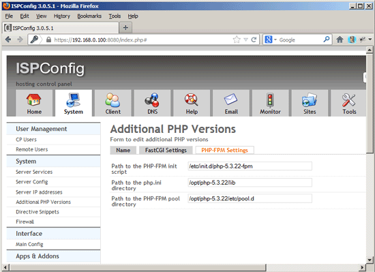Open Directive Snippets link
This screenshot has width=375, height=272.
(x=37, y=212)
